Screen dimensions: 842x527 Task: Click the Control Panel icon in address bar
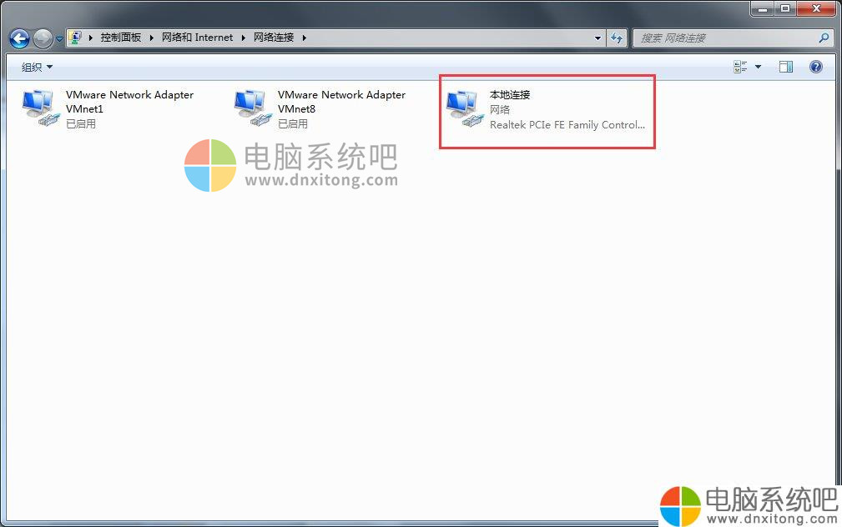point(75,37)
